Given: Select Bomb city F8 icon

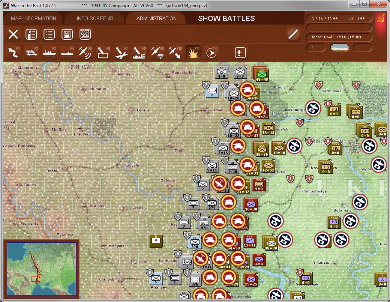Looking at the screenshot, I should point(139,53).
